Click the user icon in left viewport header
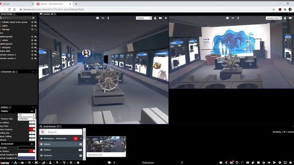The image size is (294, 165). click(x=155, y=18)
